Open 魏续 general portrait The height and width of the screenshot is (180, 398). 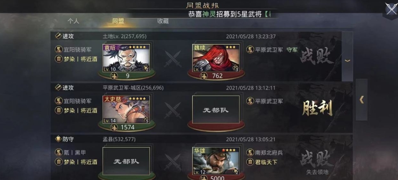216,58
